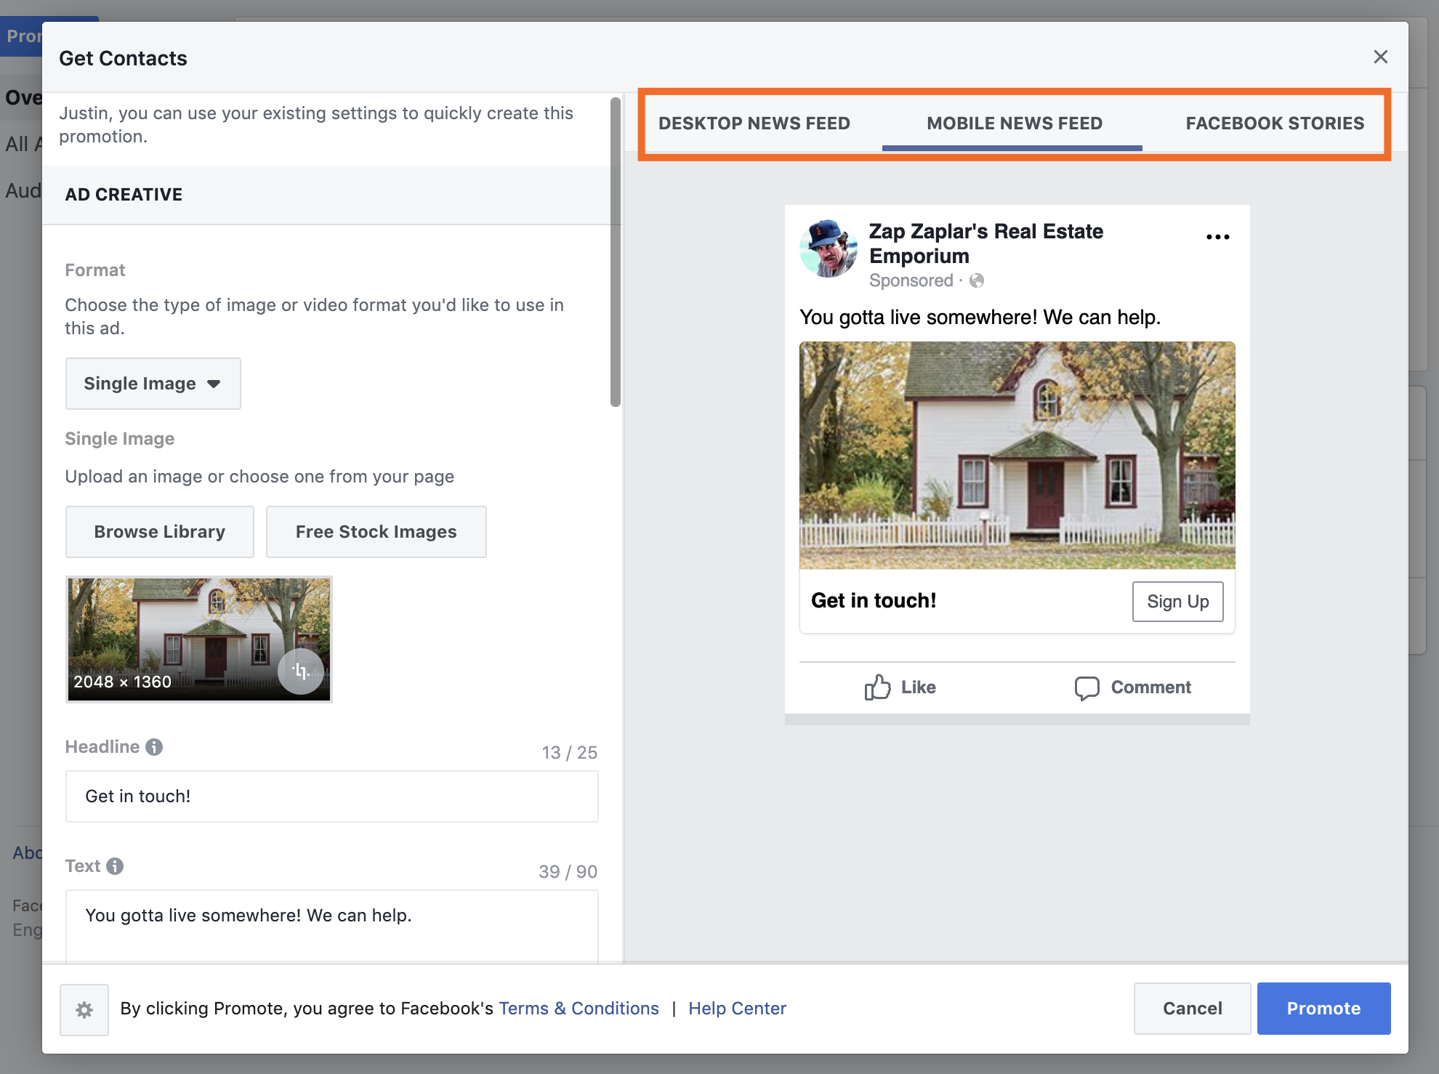Click the Promote button
1439x1074 pixels.
(1323, 1009)
